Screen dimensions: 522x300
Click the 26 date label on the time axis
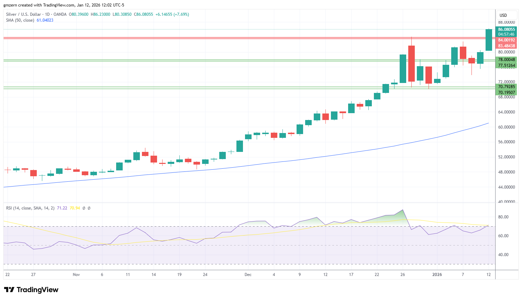403,275
